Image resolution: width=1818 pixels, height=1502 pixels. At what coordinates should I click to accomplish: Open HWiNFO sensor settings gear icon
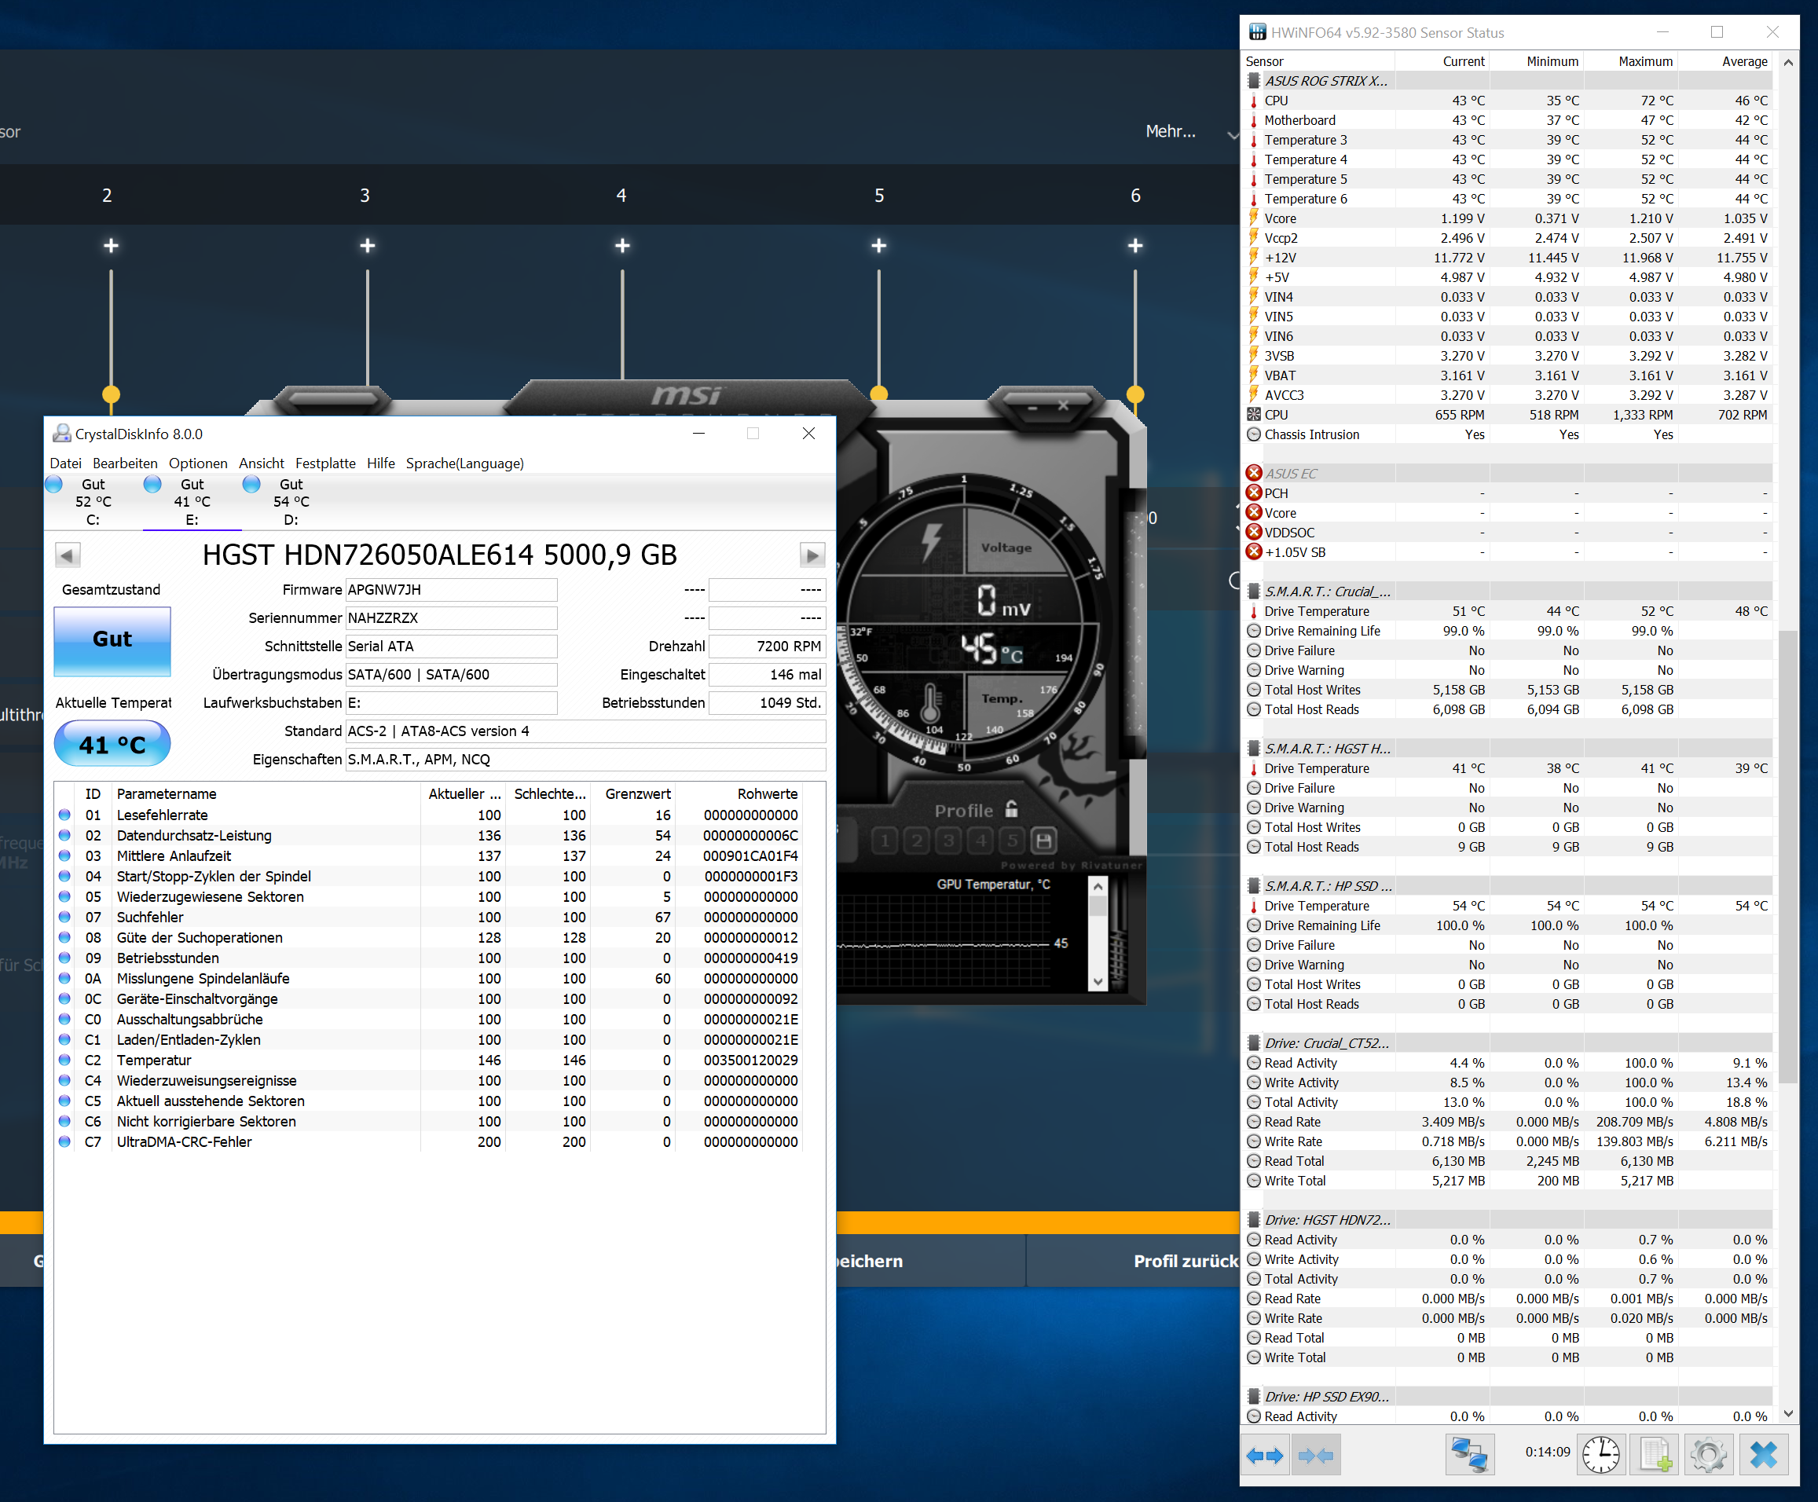tap(1707, 1456)
